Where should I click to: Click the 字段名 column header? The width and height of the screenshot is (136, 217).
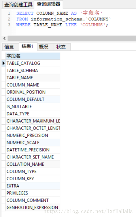[x=33, y=56]
